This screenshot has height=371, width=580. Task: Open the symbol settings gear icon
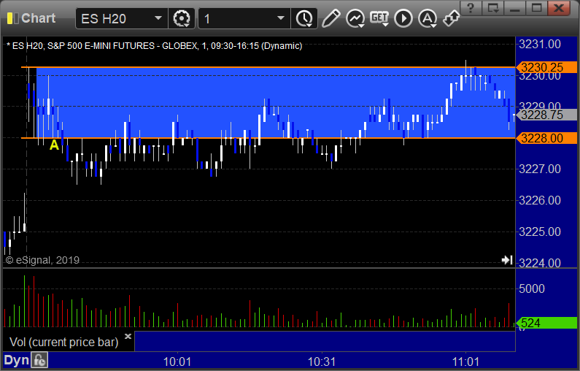(x=181, y=18)
